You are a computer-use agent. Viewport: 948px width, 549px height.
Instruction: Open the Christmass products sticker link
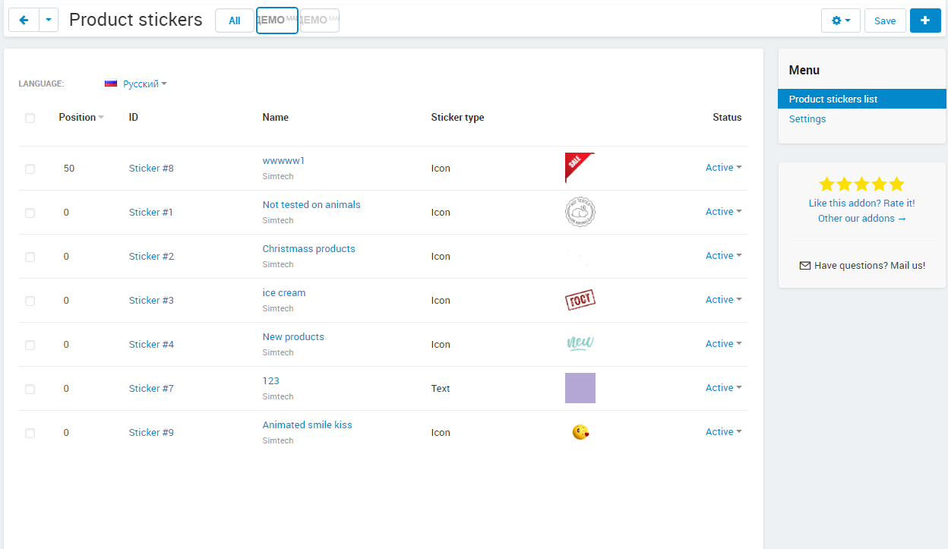tap(308, 249)
